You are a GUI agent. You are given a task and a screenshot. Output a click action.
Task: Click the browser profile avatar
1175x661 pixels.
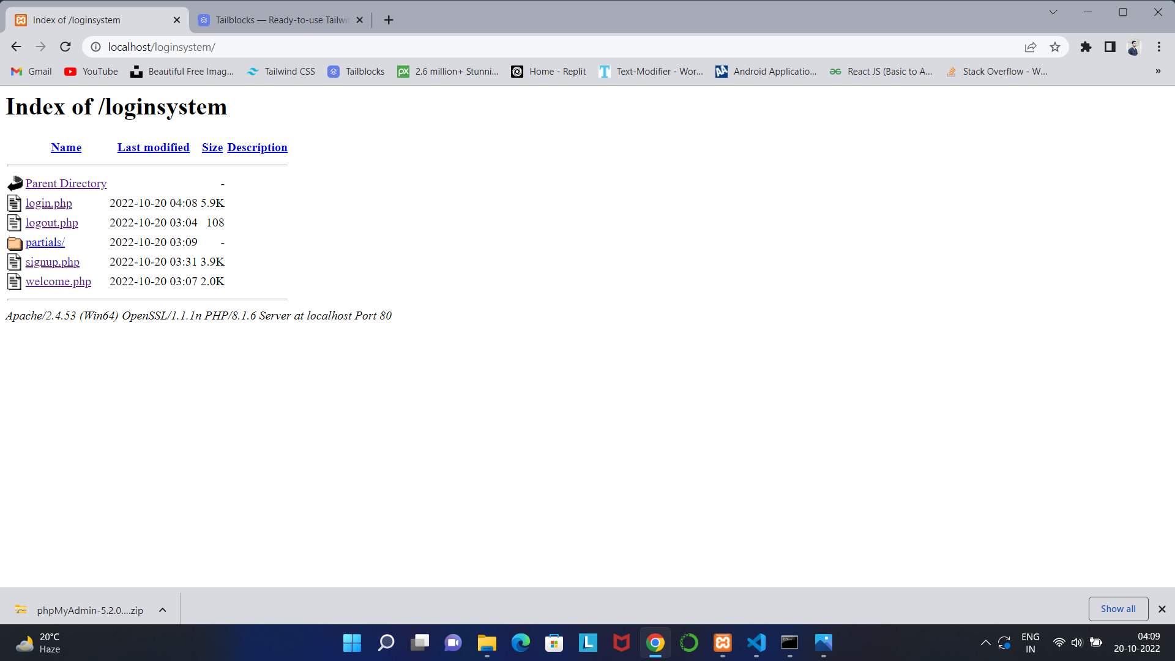[x=1134, y=47]
